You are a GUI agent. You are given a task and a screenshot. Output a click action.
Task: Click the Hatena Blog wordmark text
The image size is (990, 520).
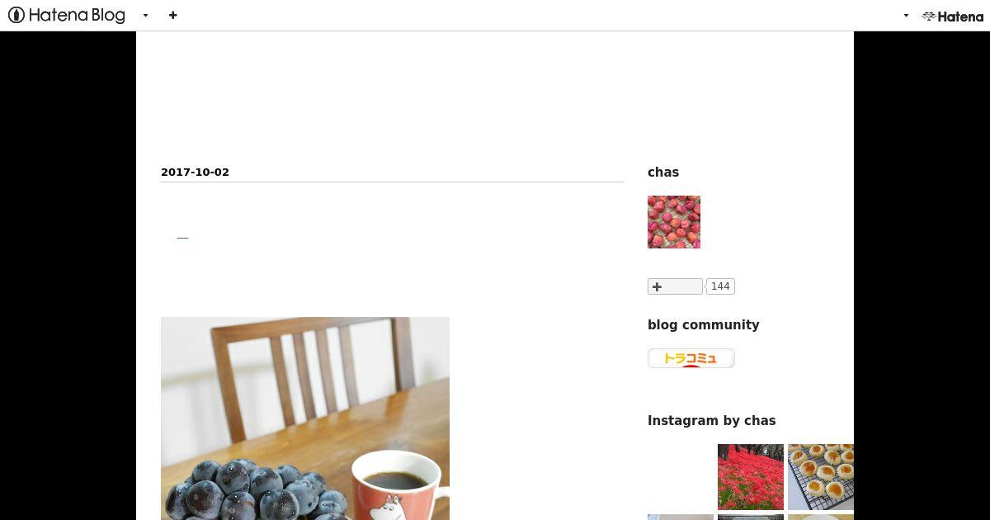click(x=77, y=15)
